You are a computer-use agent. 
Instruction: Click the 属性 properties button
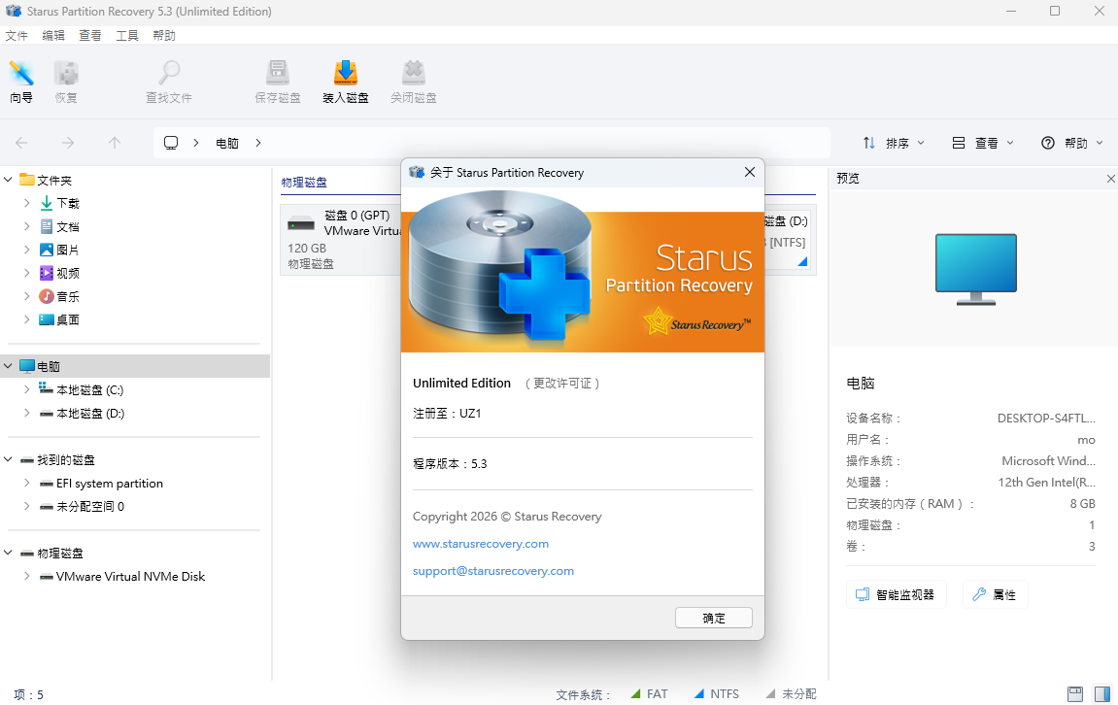tap(996, 594)
